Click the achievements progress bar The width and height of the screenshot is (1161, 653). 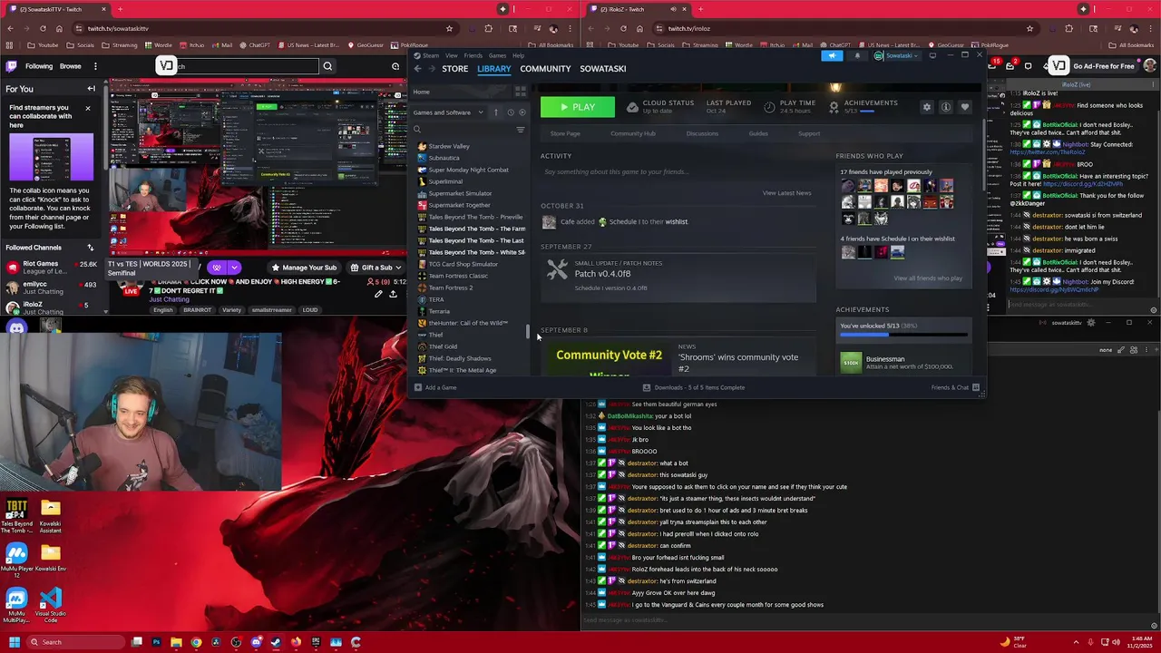(903, 335)
